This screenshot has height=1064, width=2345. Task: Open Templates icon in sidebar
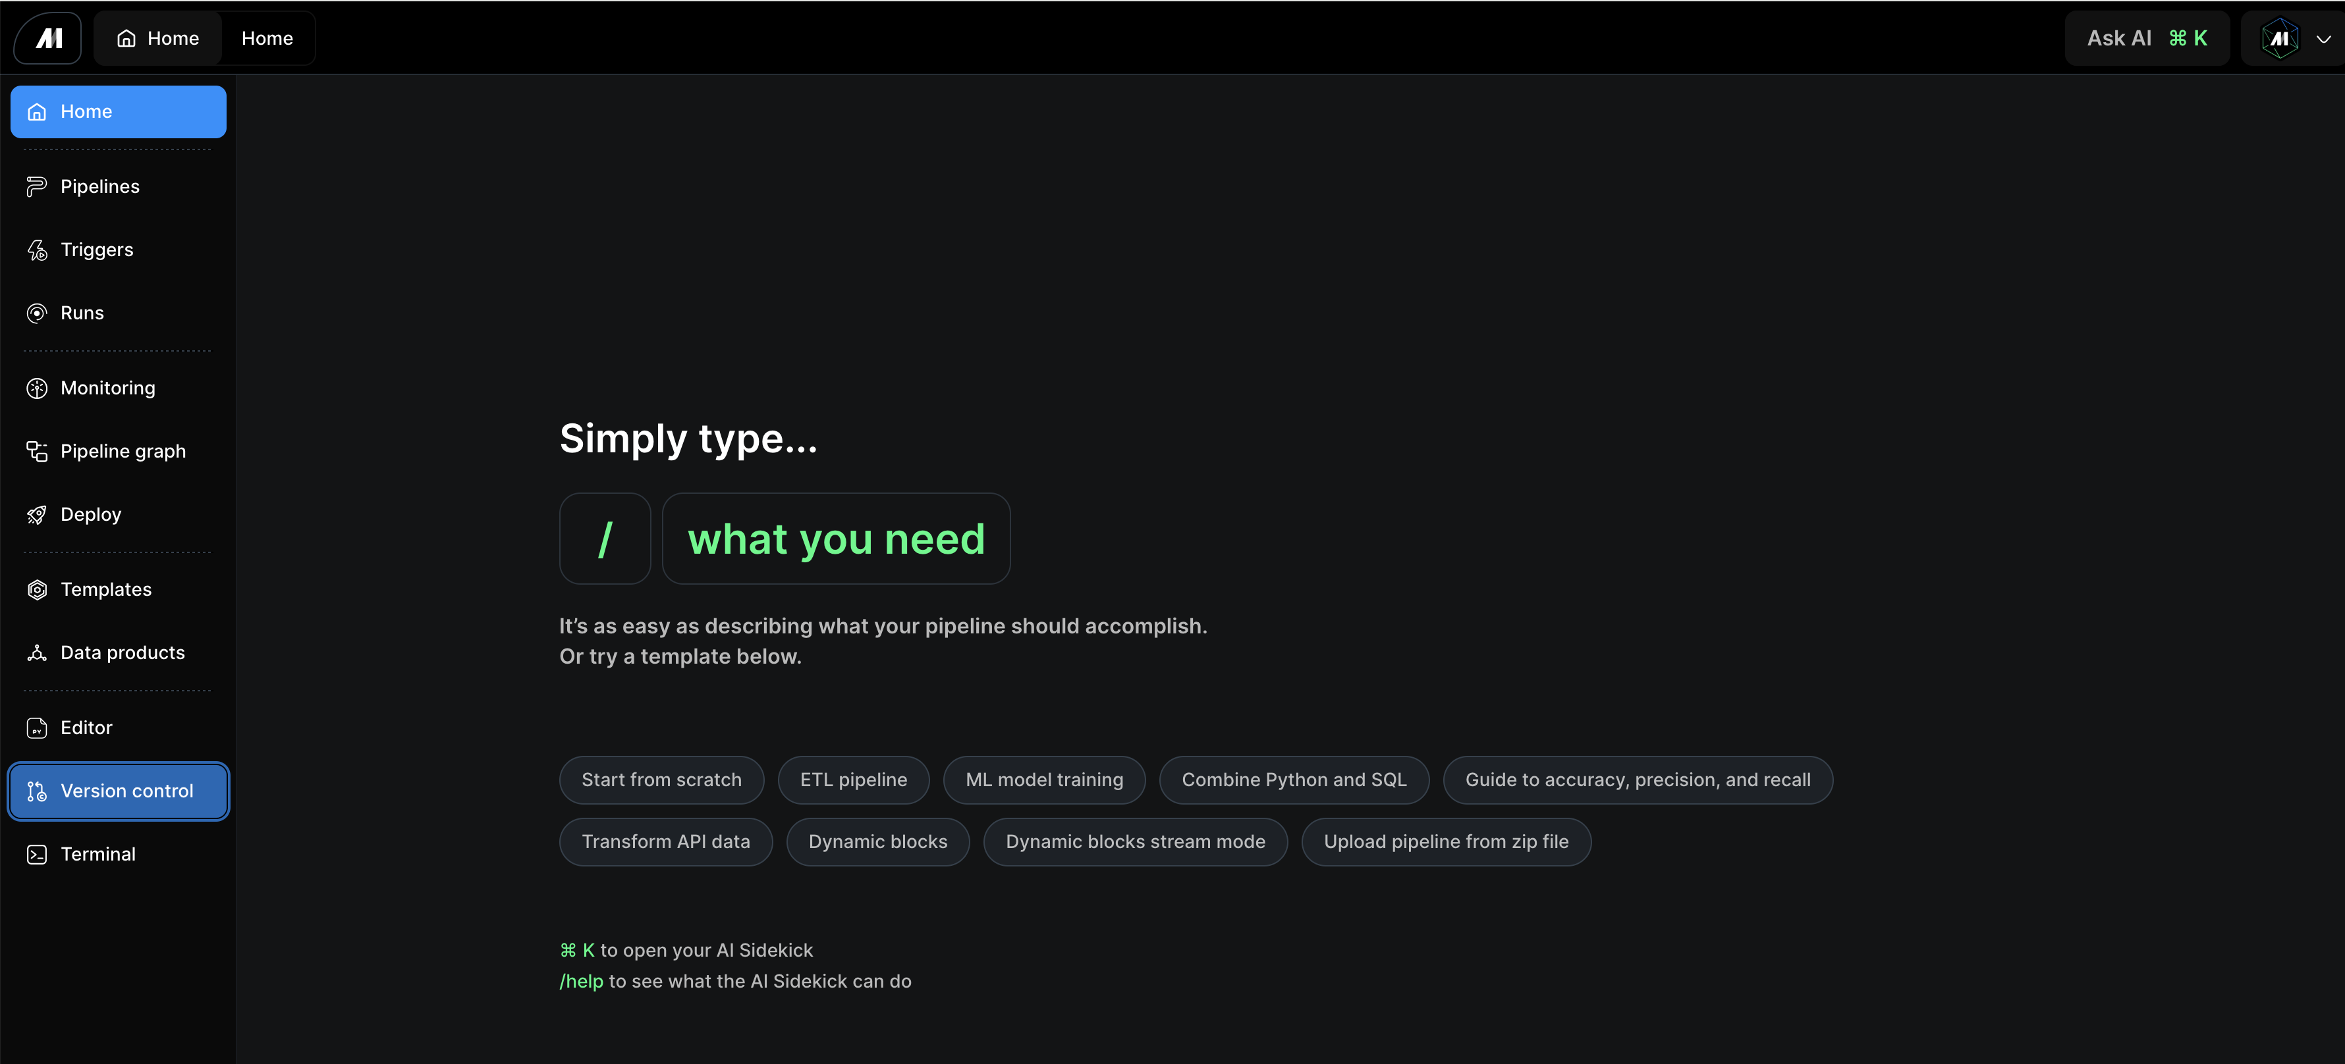coord(36,590)
